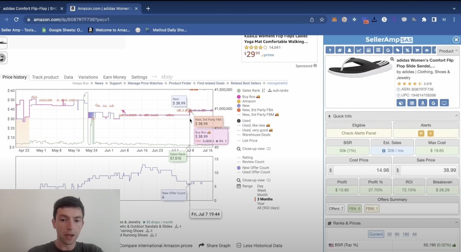The width and height of the screenshot is (461, 252).
Task: Select the Year range option
Action: [x=261, y=204]
